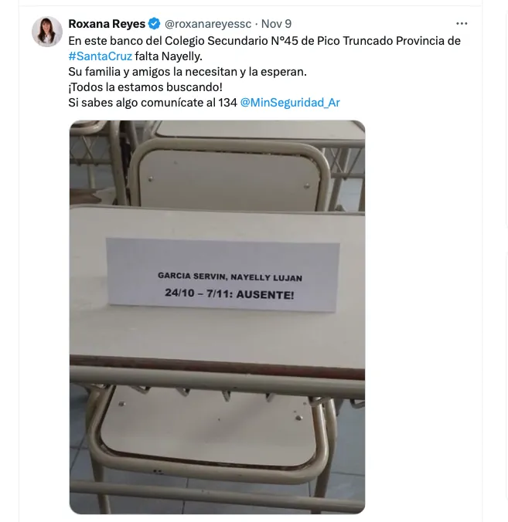The width and height of the screenshot is (508, 522).
Task: Click the text 'Si sabes algo comunícate al 134'
Action: (152, 103)
